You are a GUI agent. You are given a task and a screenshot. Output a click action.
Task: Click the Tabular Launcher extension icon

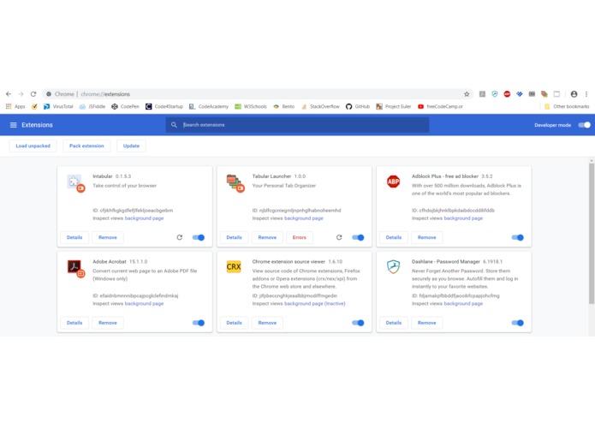click(235, 183)
